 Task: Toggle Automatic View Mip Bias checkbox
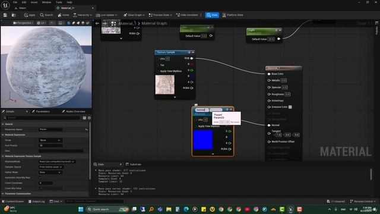tap(40, 178)
